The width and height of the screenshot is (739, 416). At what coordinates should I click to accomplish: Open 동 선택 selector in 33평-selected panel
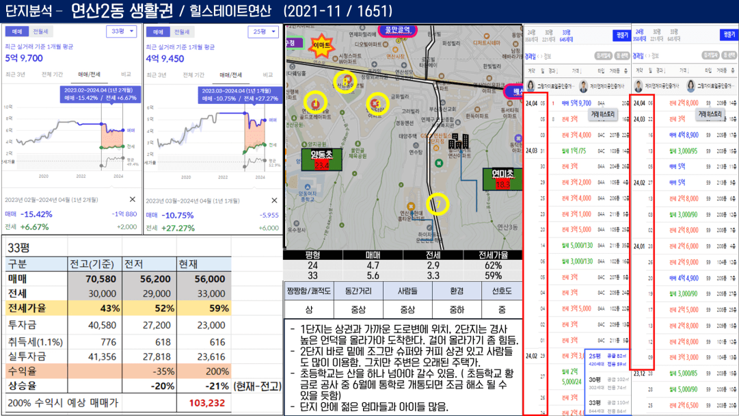(x=623, y=55)
